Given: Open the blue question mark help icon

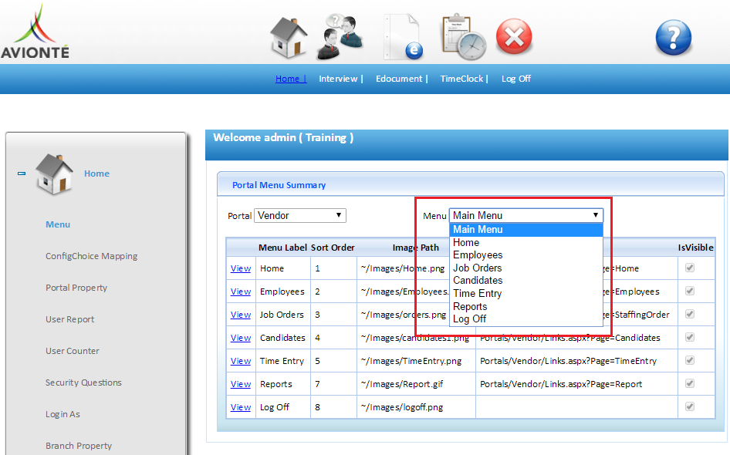Looking at the screenshot, I should [x=673, y=37].
